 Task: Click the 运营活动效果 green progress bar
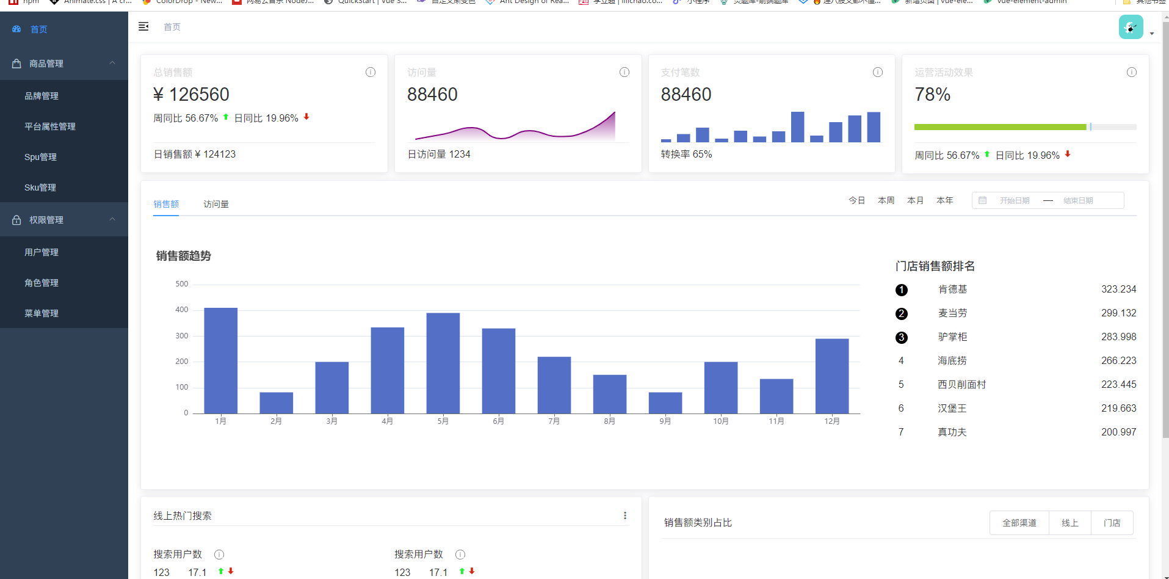1001,127
